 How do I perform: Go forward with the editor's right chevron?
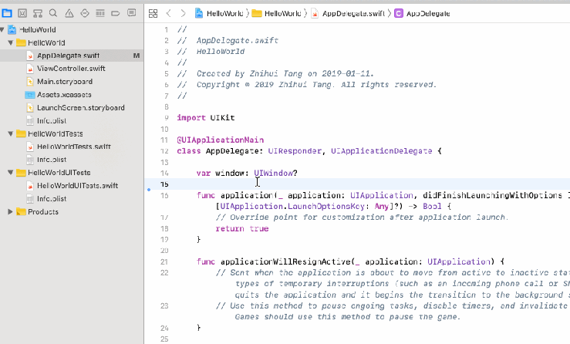click(184, 13)
